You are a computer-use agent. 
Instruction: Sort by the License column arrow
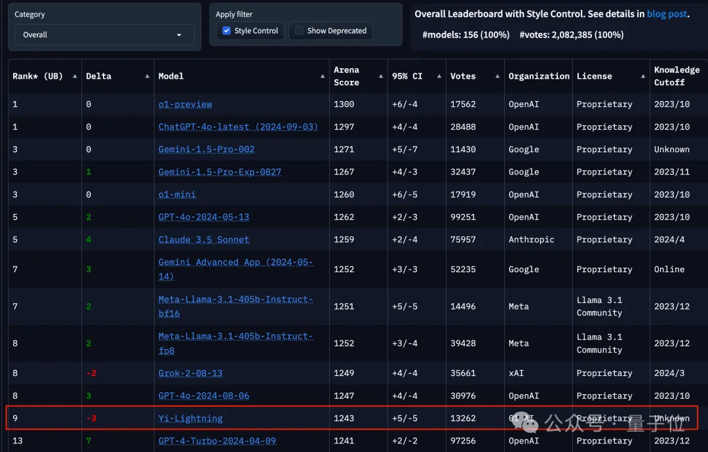point(643,76)
